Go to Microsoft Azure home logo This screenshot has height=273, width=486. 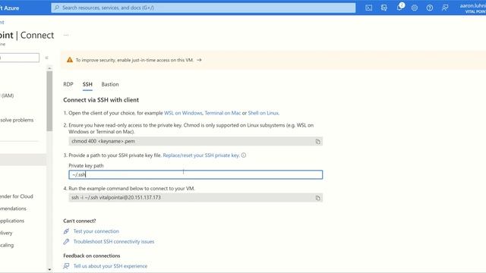(10, 8)
